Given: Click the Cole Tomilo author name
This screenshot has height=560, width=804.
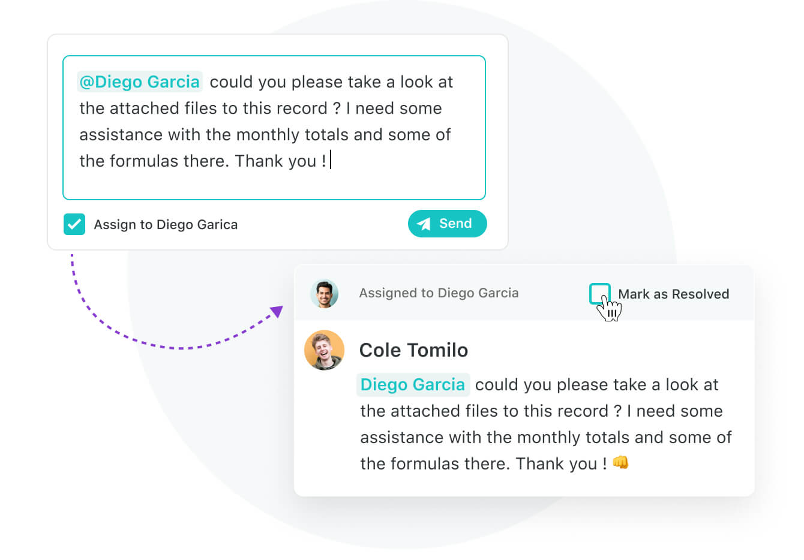Looking at the screenshot, I should [x=413, y=350].
